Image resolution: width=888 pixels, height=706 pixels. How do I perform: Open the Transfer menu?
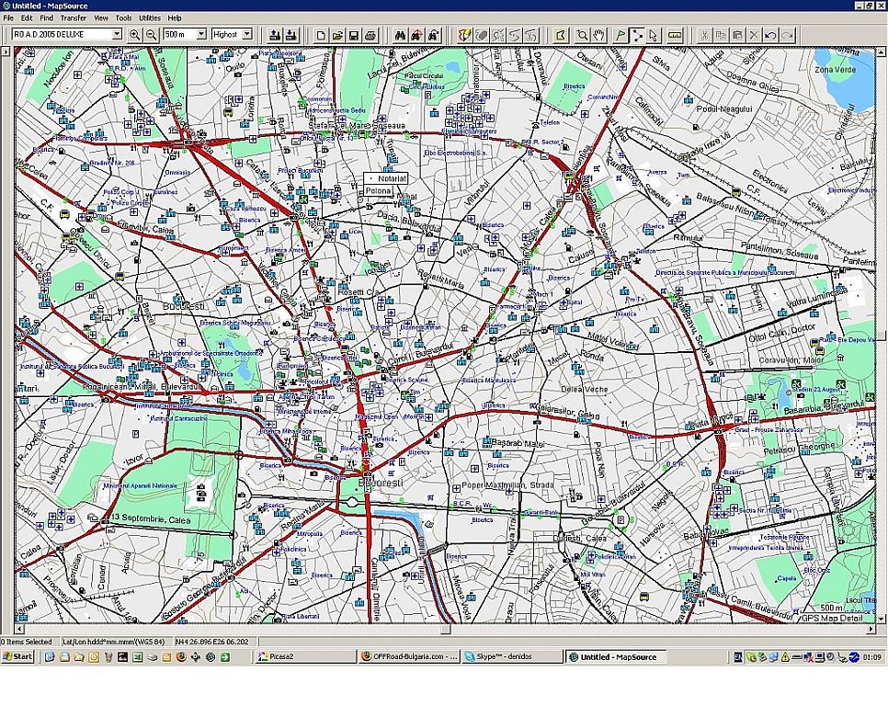click(x=73, y=18)
